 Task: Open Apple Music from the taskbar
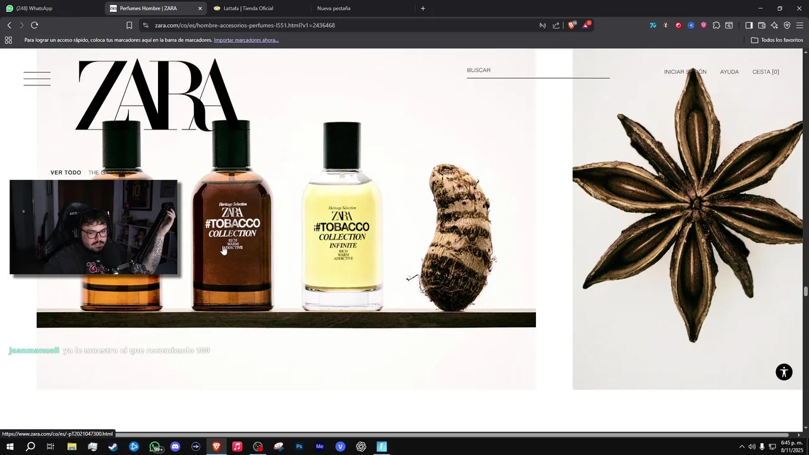coord(237,447)
